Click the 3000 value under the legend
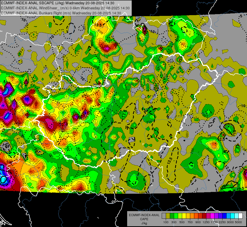The image size is (247, 227). coord(230,222)
